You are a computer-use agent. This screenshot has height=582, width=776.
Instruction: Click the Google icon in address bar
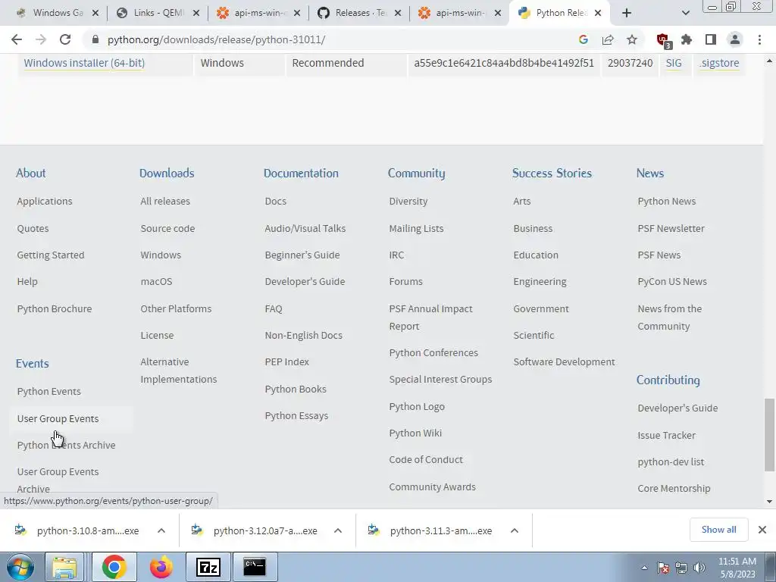coord(584,39)
